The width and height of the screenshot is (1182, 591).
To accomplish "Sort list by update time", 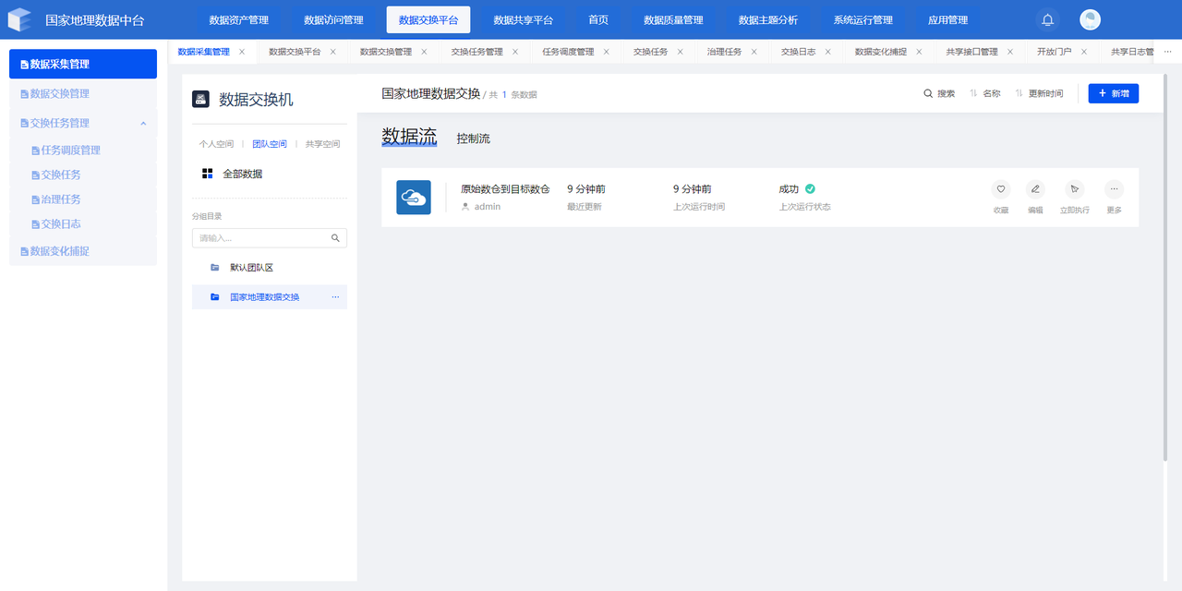I will [x=1039, y=93].
